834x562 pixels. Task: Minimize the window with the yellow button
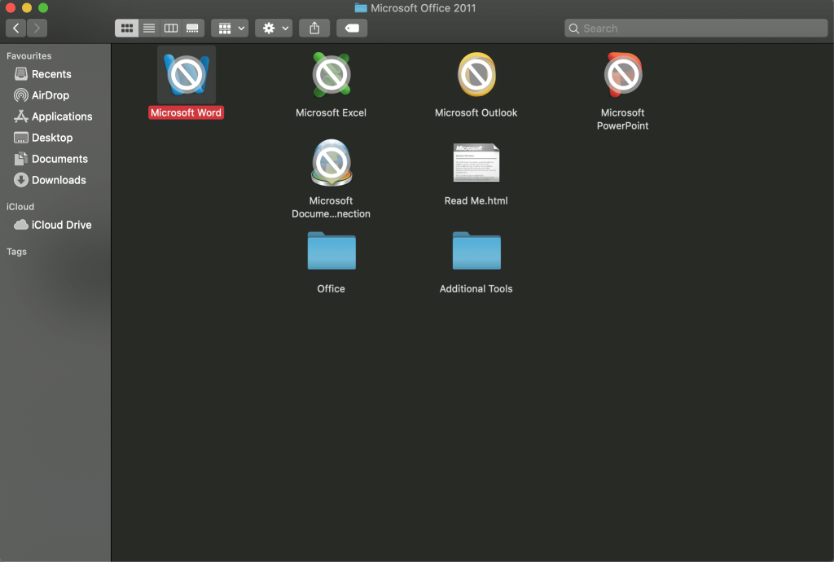(x=27, y=8)
